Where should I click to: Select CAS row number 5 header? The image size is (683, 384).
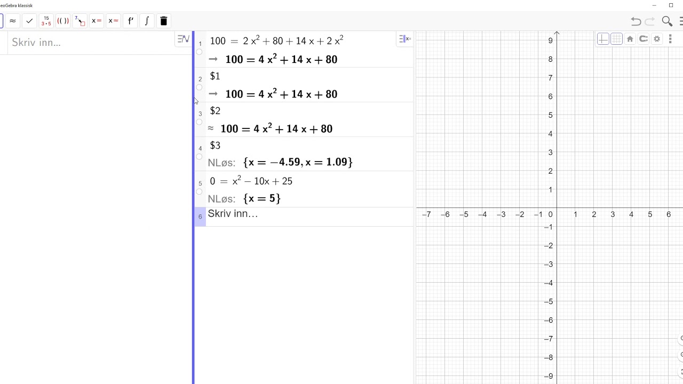[x=200, y=189]
